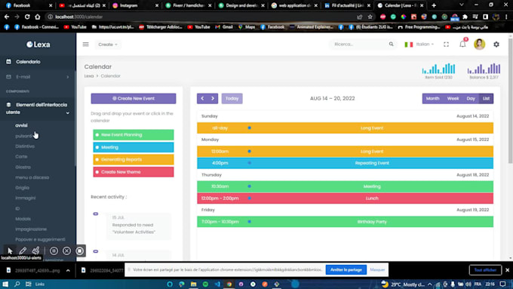Open the avvisi sidebar link
This screenshot has width=513, height=289.
21,125
